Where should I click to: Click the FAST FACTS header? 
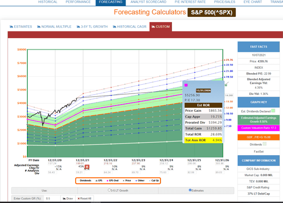click(x=258, y=47)
